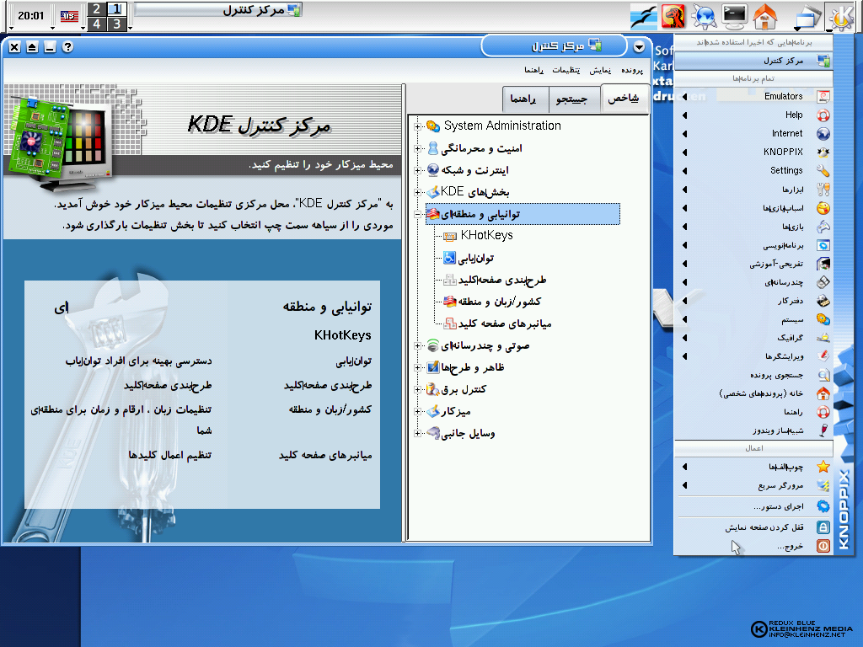Select طرح‌بندی صفحه‌کلید keyboard layout tree item
Image resolution: width=863 pixels, height=647 pixels.
(x=502, y=280)
